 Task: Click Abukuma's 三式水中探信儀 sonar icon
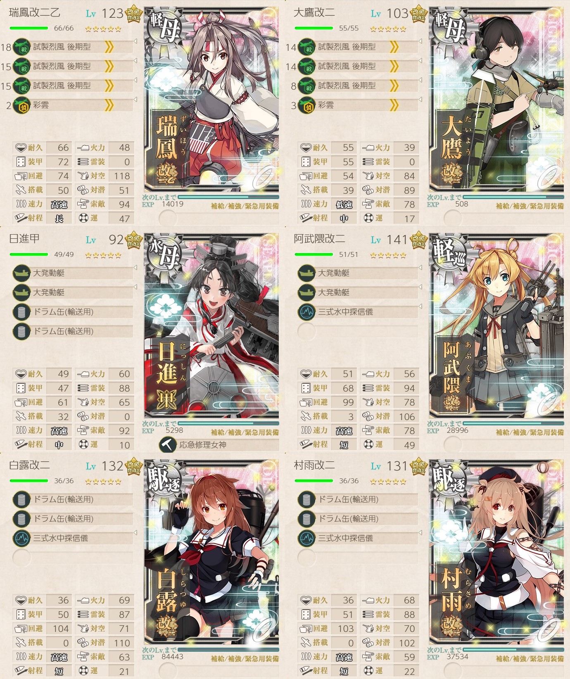click(306, 312)
